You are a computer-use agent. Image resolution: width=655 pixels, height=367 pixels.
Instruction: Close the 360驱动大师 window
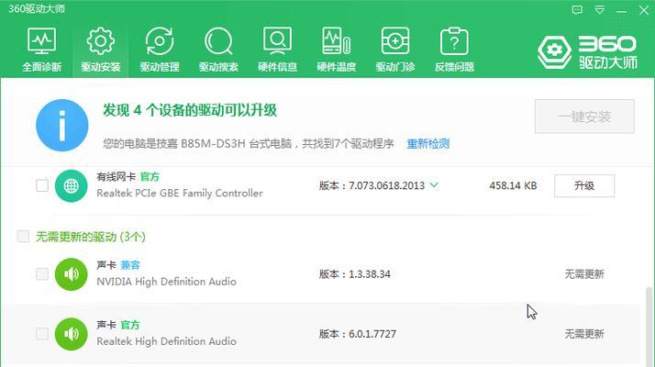(644, 10)
